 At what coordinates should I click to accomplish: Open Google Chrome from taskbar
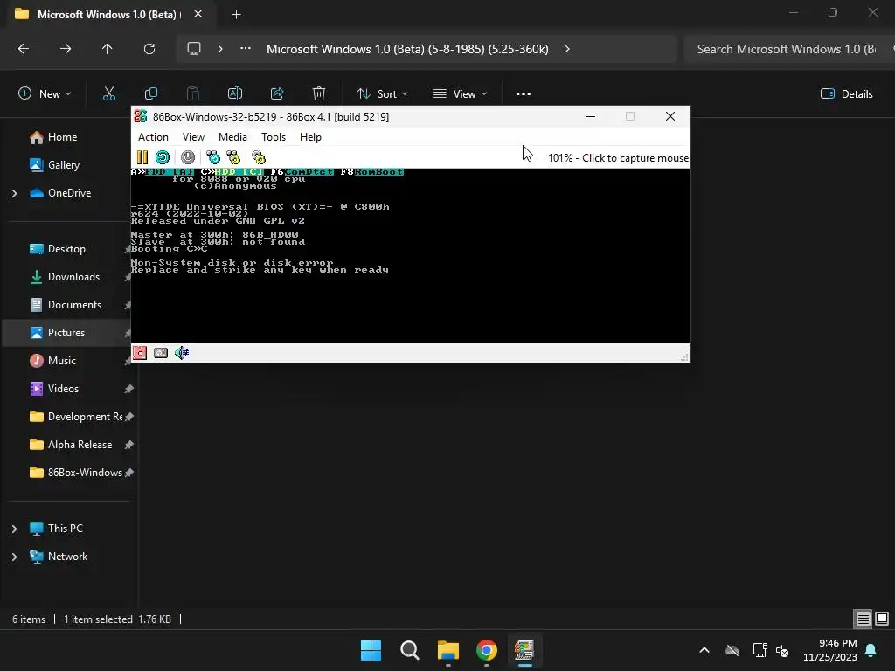coord(486,650)
